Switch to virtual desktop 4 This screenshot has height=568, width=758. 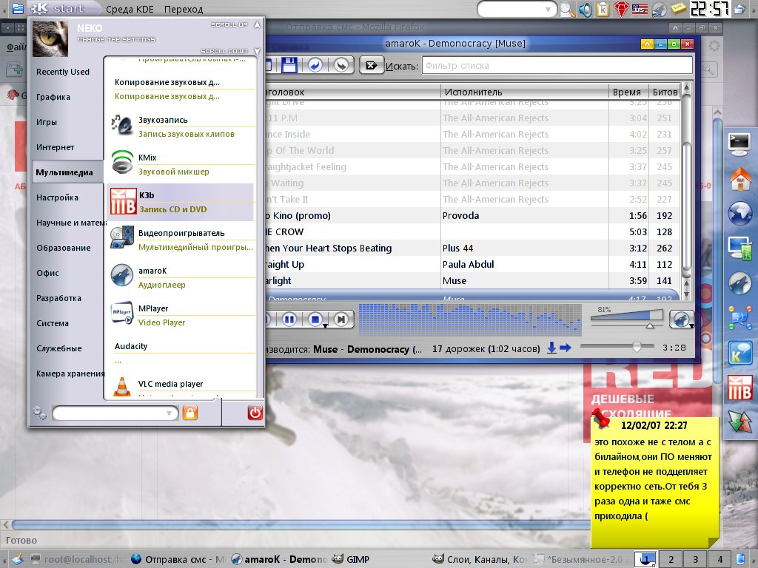[x=720, y=559]
